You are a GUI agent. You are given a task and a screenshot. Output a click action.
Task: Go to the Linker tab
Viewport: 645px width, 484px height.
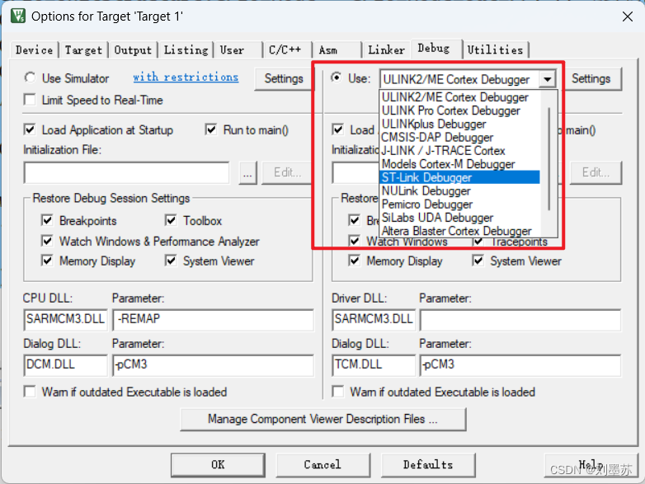tap(386, 50)
